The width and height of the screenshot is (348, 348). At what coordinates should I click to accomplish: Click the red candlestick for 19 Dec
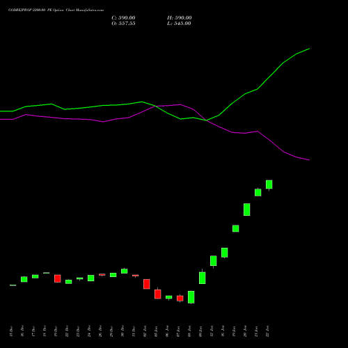58,278
